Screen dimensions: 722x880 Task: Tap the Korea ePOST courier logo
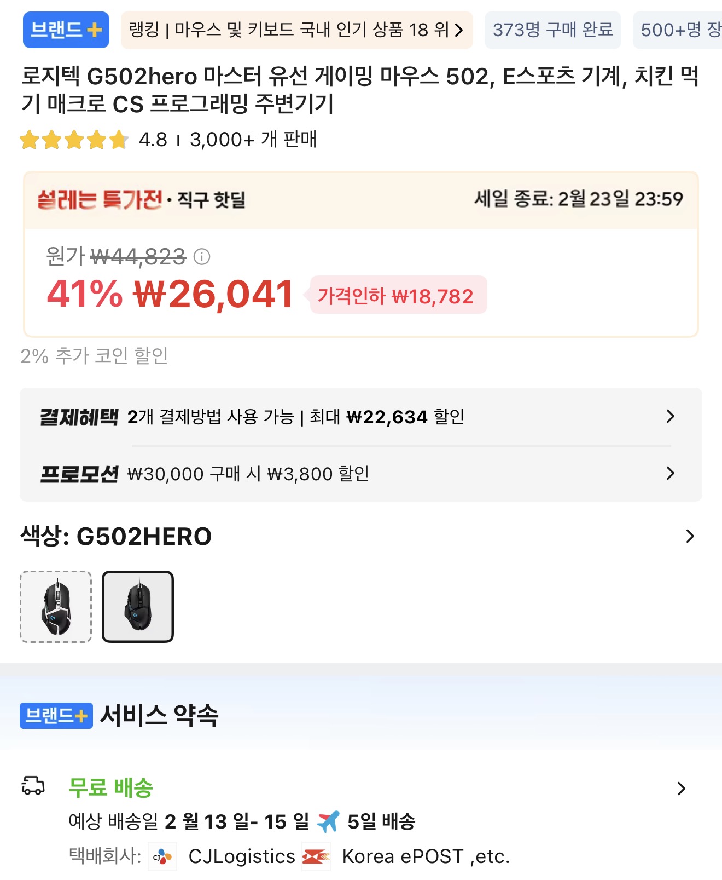click(x=316, y=856)
